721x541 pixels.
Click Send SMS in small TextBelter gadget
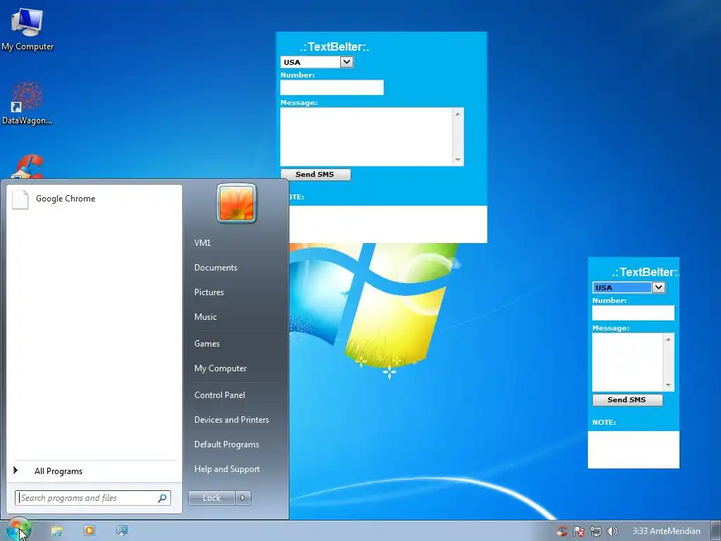[x=627, y=400]
